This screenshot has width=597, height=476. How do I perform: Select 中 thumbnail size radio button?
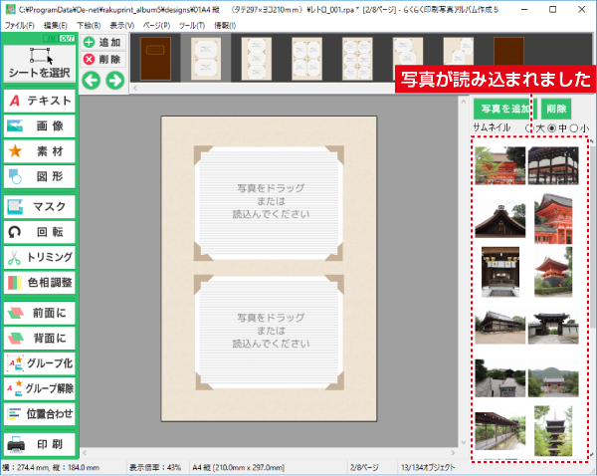pos(551,128)
